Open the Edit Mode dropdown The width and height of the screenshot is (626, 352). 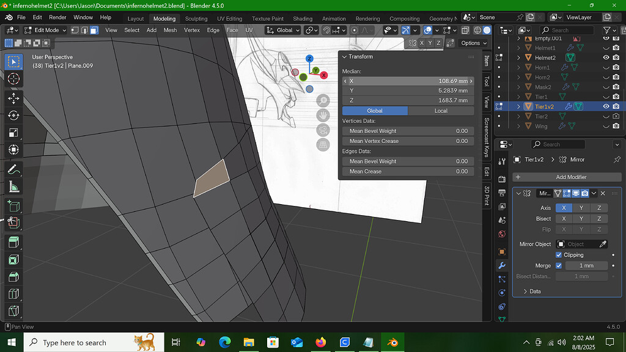point(45,31)
